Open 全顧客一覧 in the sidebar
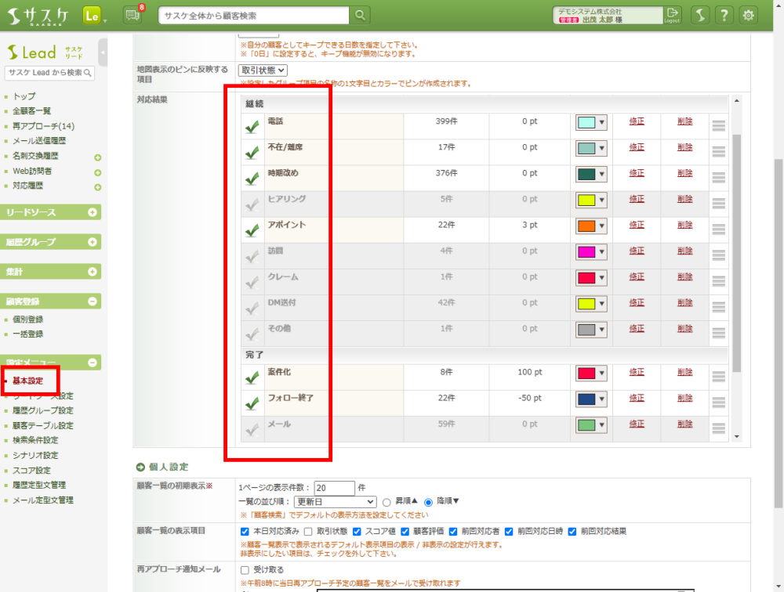Viewport: 784px width, 592px height. 31,111
